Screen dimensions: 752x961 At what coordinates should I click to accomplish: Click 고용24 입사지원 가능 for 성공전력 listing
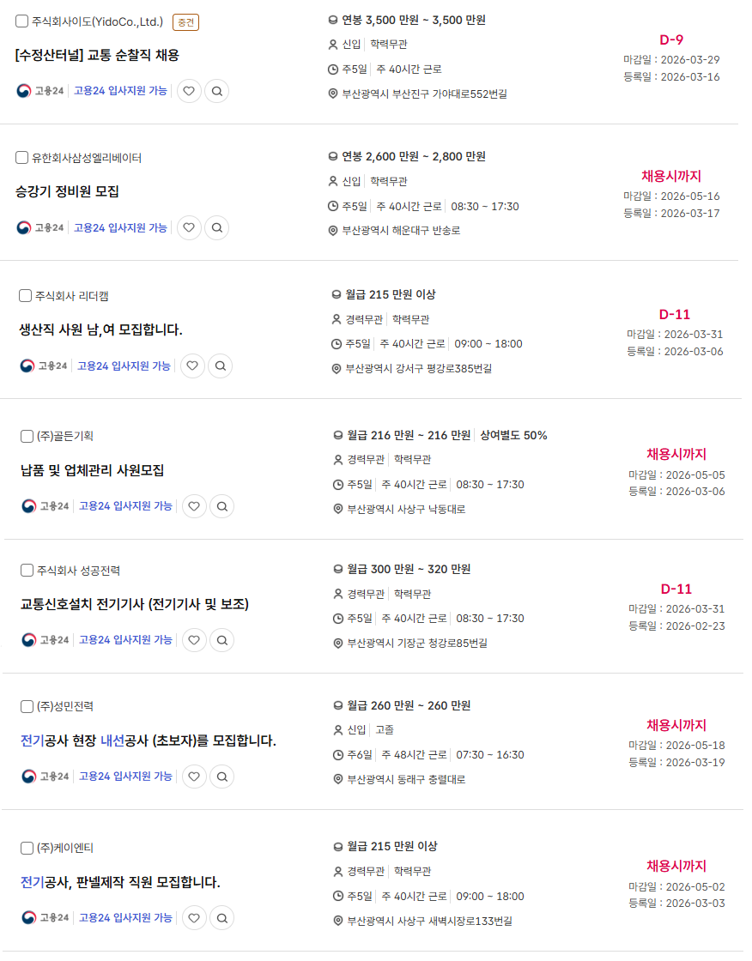tap(125, 640)
